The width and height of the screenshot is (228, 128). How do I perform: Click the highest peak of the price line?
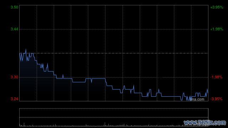26,49
